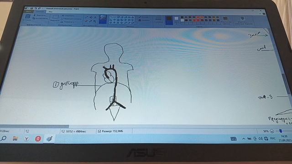Select the Eraser tool
The width and height of the screenshot is (292, 164).
86,21
